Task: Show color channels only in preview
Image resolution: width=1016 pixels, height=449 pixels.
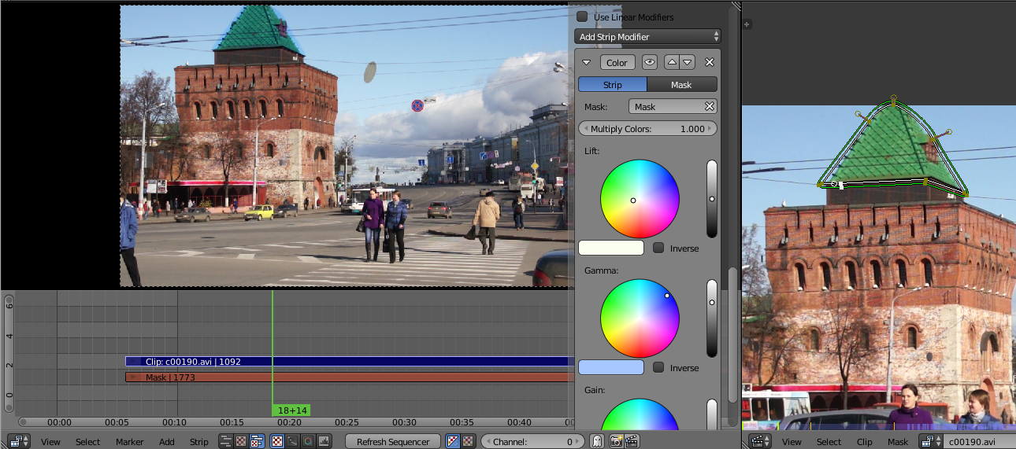Action: click(x=468, y=441)
